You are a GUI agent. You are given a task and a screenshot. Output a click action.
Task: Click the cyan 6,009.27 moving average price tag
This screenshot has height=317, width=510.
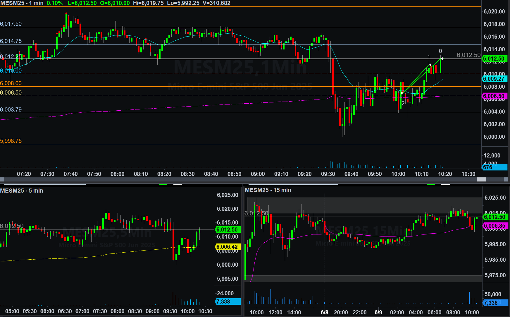(x=494, y=79)
